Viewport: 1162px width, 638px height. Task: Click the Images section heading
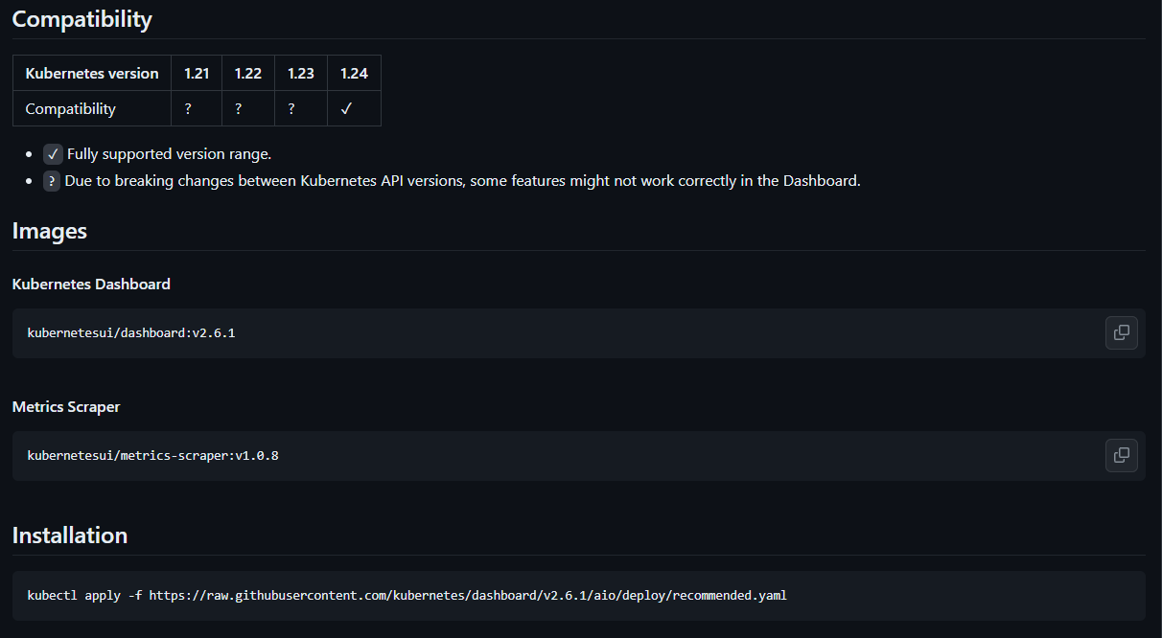50,231
